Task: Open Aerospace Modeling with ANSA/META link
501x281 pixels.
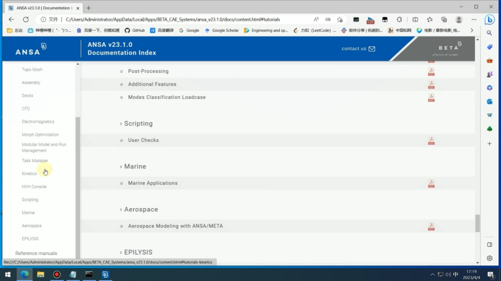Action: (x=175, y=226)
